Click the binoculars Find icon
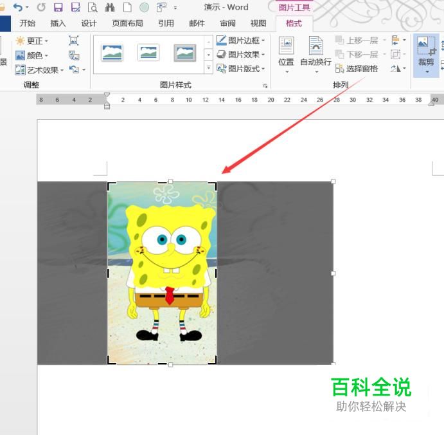Viewport: 444px width, 435px height. tap(110, 7)
